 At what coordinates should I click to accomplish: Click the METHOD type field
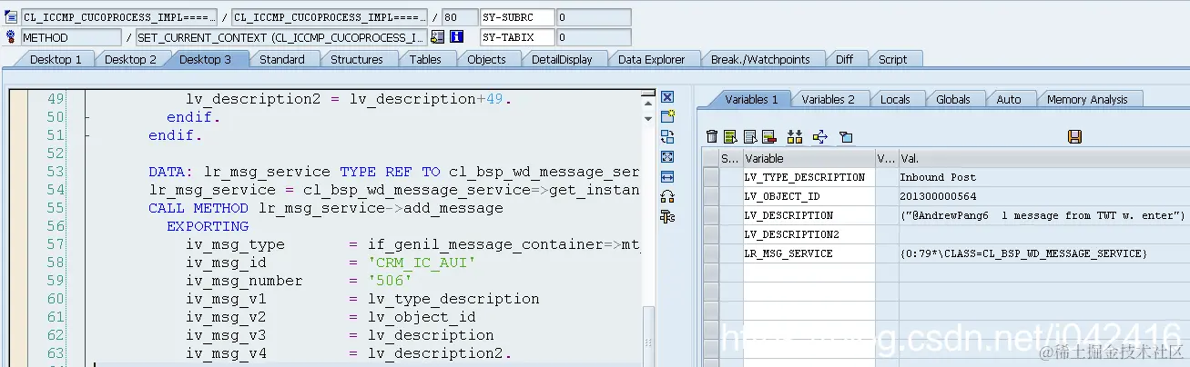point(71,37)
